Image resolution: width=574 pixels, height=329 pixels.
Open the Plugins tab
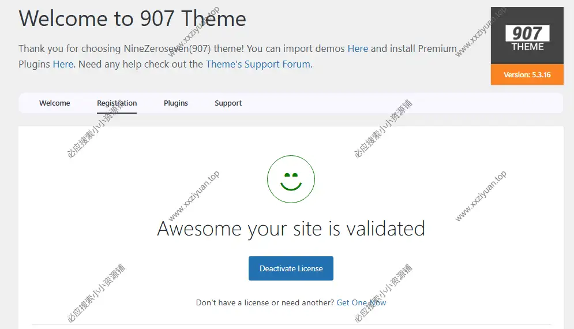[176, 103]
